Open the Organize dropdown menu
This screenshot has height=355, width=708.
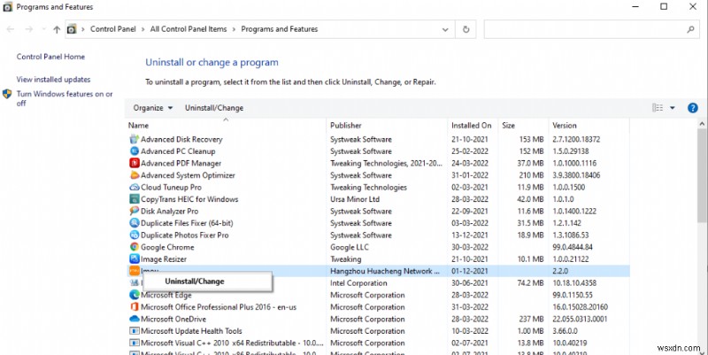[x=153, y=108]
